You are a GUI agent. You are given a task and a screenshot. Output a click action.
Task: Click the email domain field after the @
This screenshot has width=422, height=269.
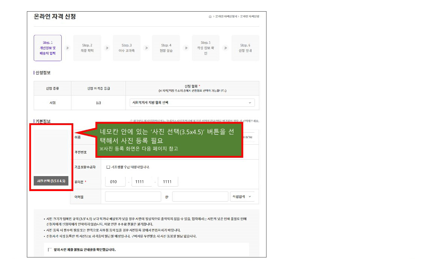[x=200, y=197]
